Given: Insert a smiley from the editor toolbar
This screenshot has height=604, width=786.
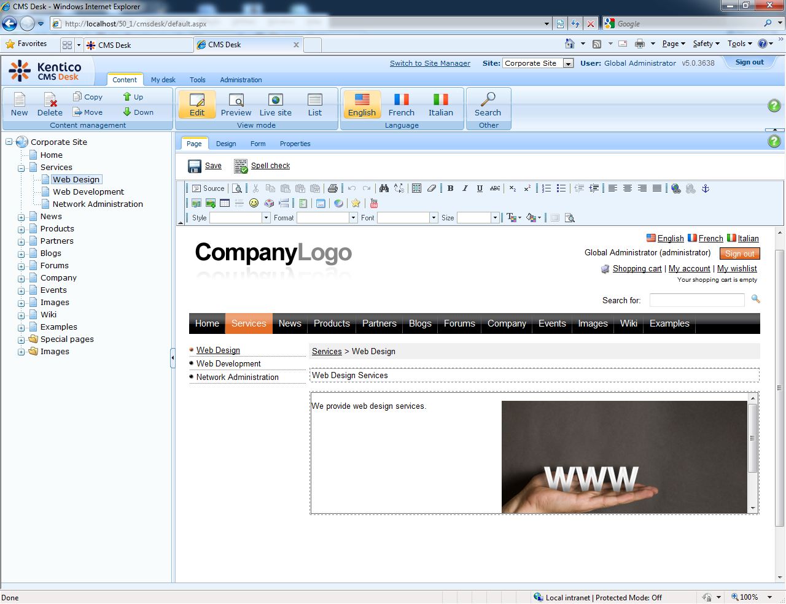Looking at the screenshot, I should (x=254, y=203).
